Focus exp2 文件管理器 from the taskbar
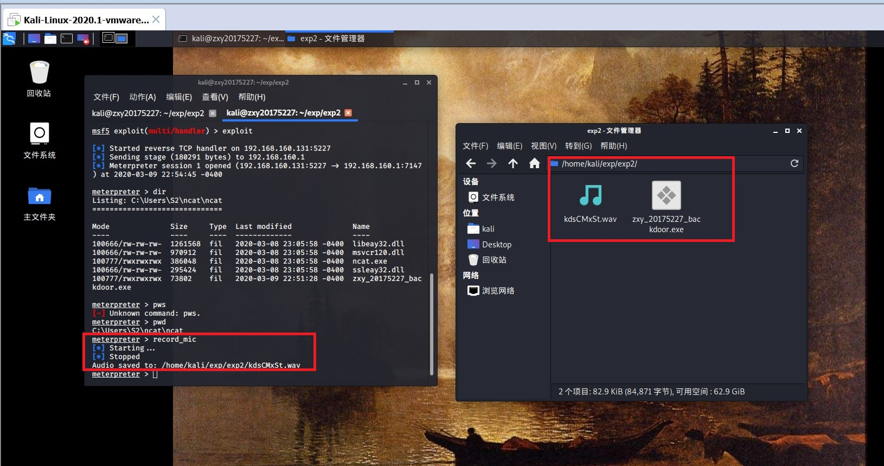 (x=339, y=39)
